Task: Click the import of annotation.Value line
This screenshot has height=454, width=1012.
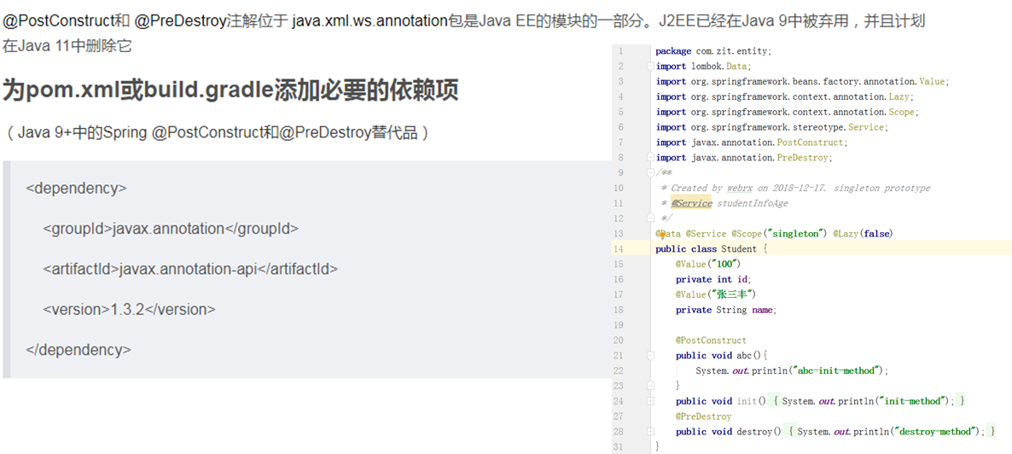Action: 802,81
